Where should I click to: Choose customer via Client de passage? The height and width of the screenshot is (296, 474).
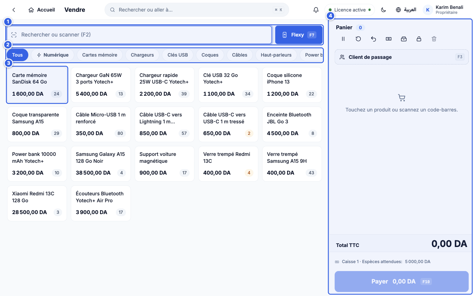(402, 57)
